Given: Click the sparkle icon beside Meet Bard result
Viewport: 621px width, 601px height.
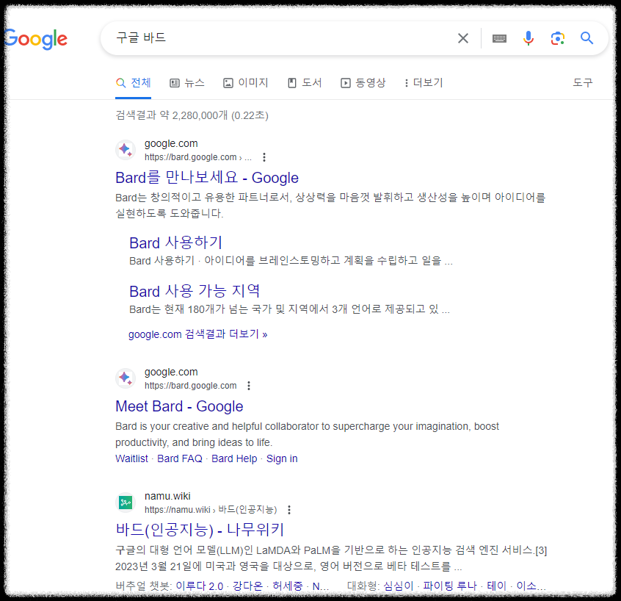Looking at the screenshot, I should [125, 378].
